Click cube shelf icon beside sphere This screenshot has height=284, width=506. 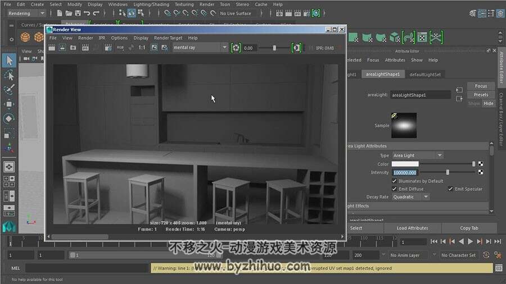[39, 37]
